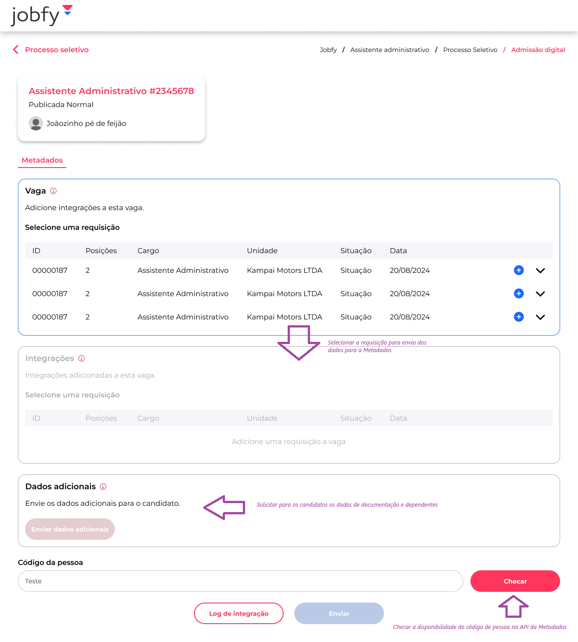Viewport: 578px width, 642px height.
Task: Expand the third requisition row chevron
Action: point(540,317)
